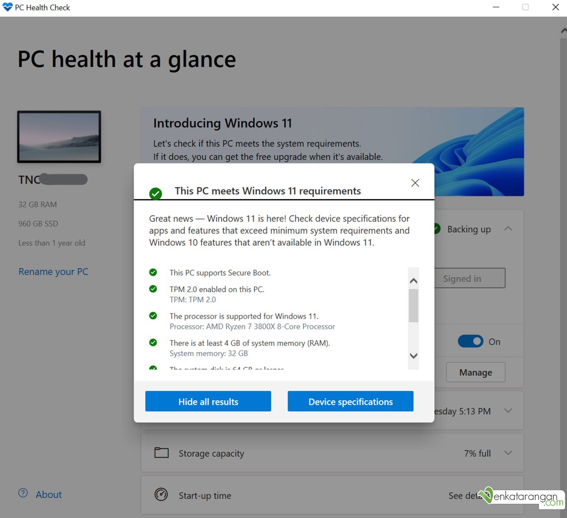
Task: Click the results list scroll up arrow
Action: click(413, 281)
